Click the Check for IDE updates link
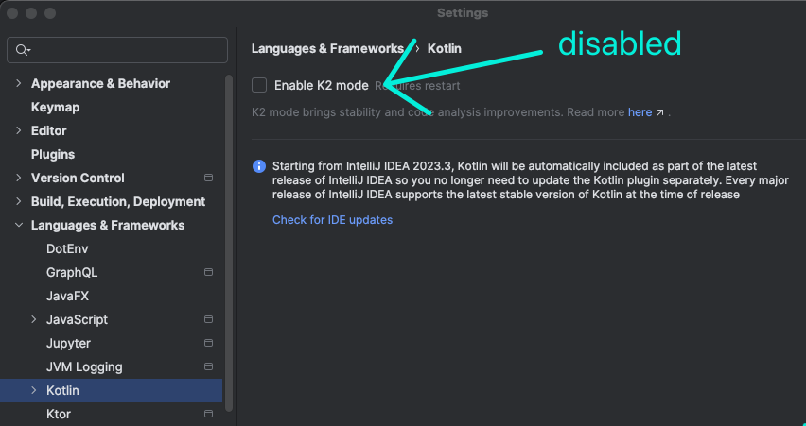The width and height of the screenshot is (806, 426). pyautogui.click(x=332, y=220)
